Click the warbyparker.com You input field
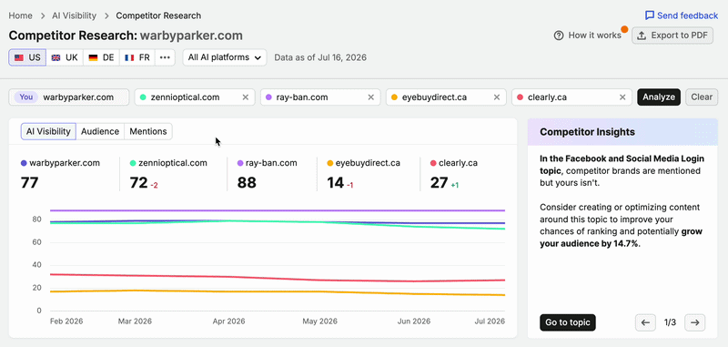Viewport: 728px width, 347px height. pyautogui.click(x=69, y=97)
